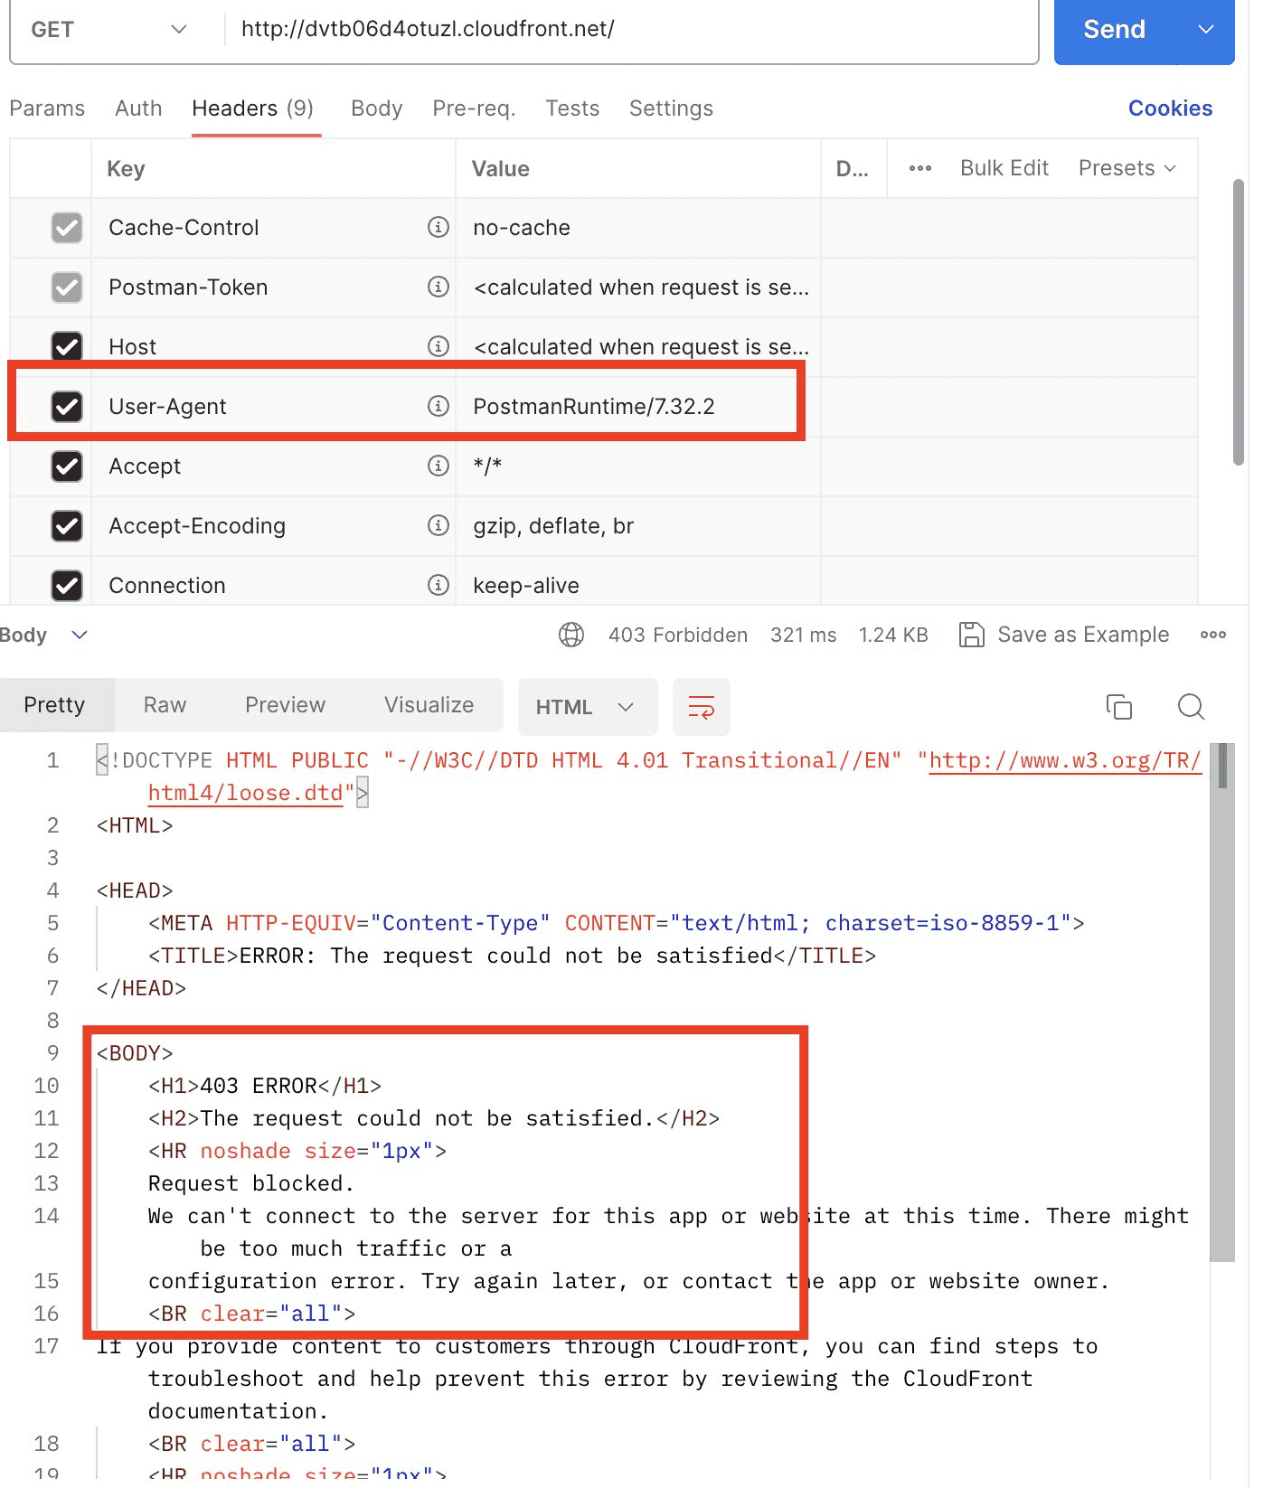The width and height of the screenshot is (1273, 1488).
Task: Click info icon for Postman-Token header
Action: tap(438, 287)
